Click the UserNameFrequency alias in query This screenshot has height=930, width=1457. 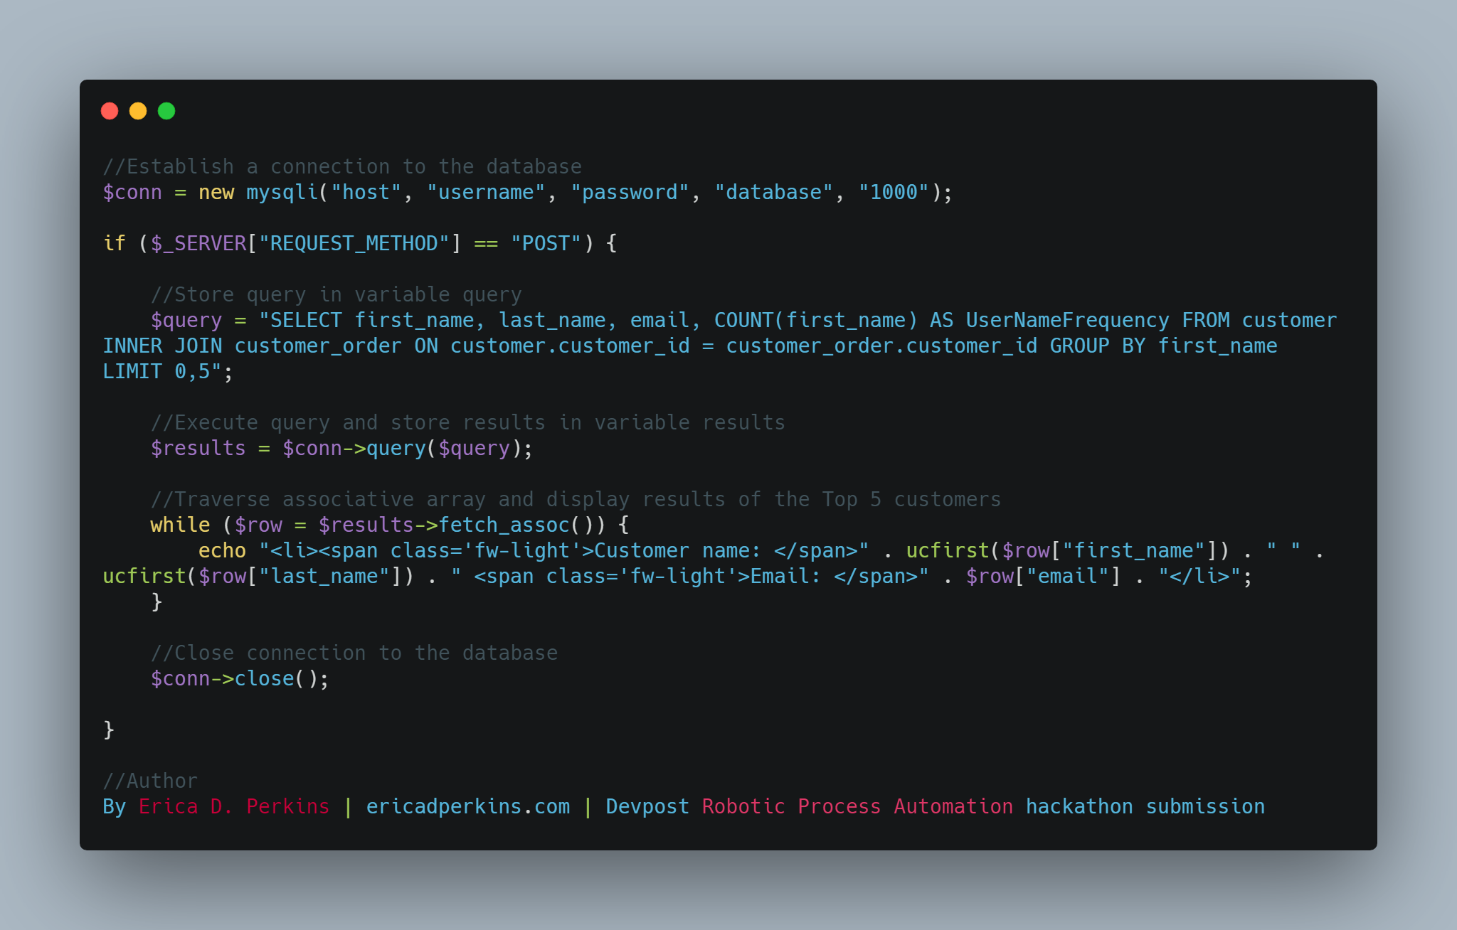coord(1067,321)
